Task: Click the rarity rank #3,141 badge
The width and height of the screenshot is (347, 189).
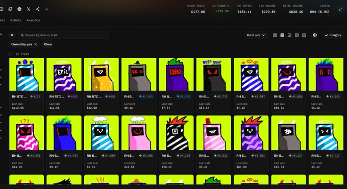Action: (333, 97)
